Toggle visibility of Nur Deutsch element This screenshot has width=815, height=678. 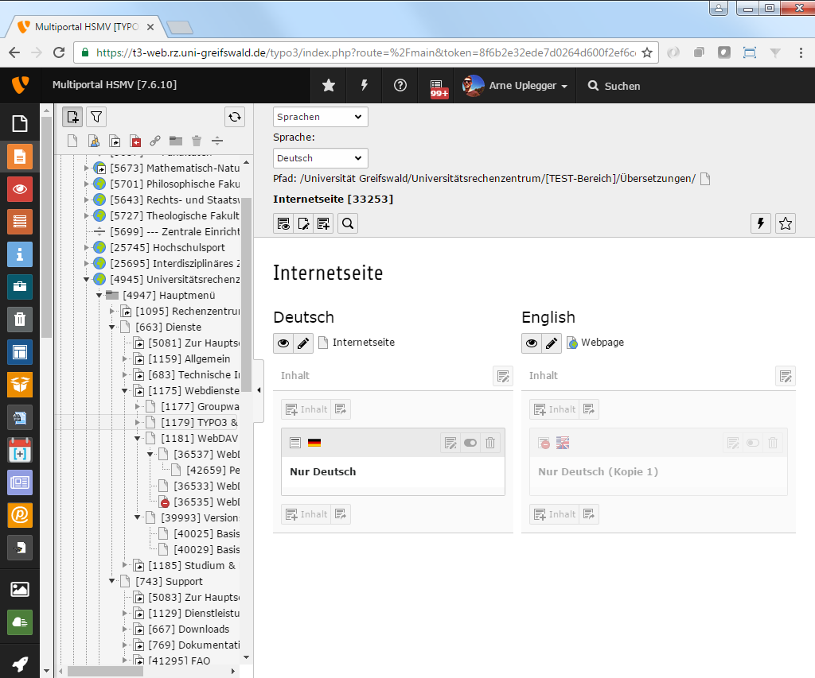[x=470, y=443]
